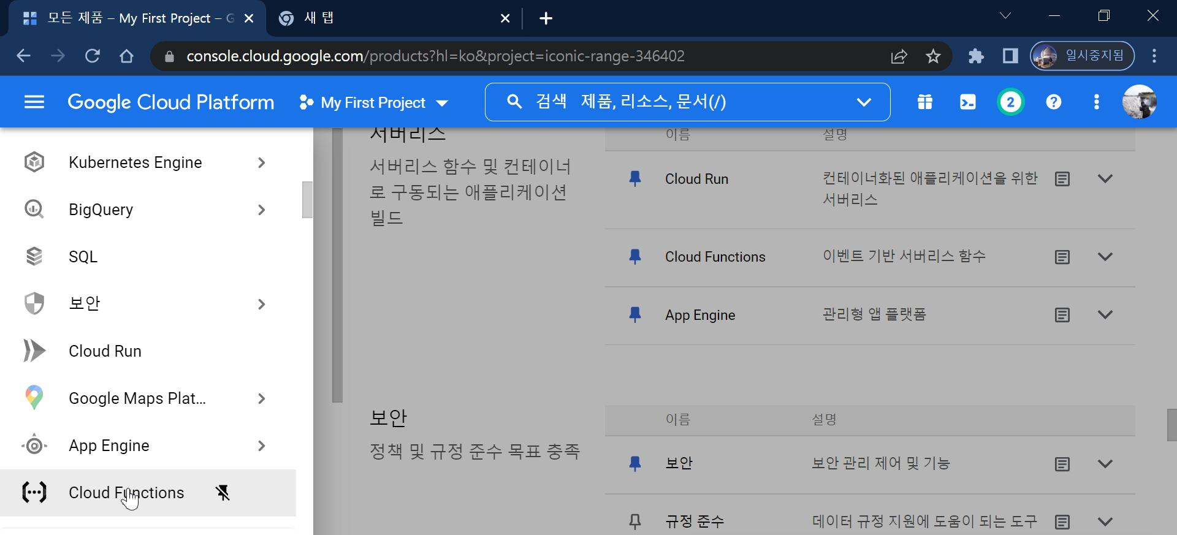The width and height of the screenshot is (1177, 535).
Task: Click the Google Cloud Platform logo
Action: coord(171,102)
